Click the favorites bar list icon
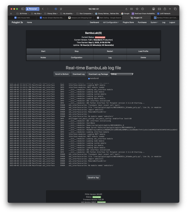Image resolution: width=187 pixels, height=213 pixels. coord(11,14)
